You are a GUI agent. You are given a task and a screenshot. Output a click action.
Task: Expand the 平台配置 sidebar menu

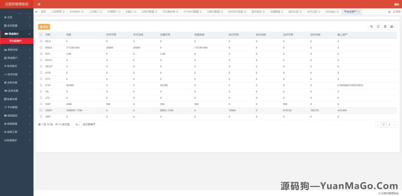click(x=16, y=107)
